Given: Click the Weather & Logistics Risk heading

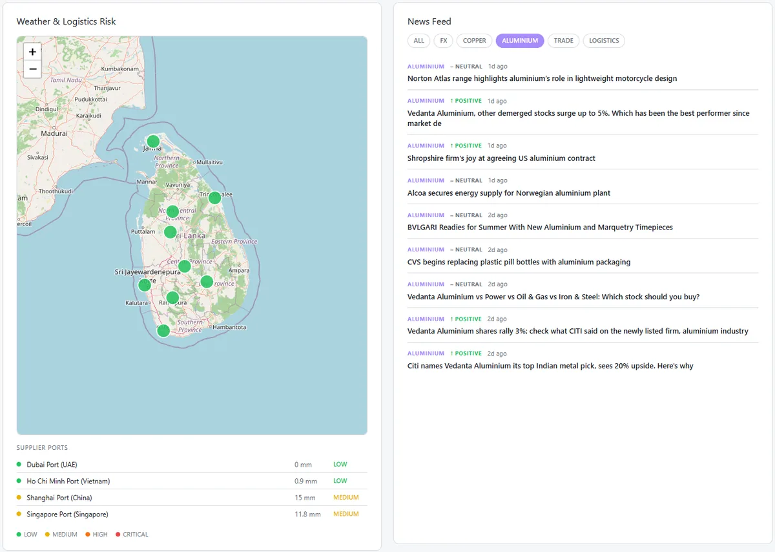Looking at the screenshot, I should [66, 21].
